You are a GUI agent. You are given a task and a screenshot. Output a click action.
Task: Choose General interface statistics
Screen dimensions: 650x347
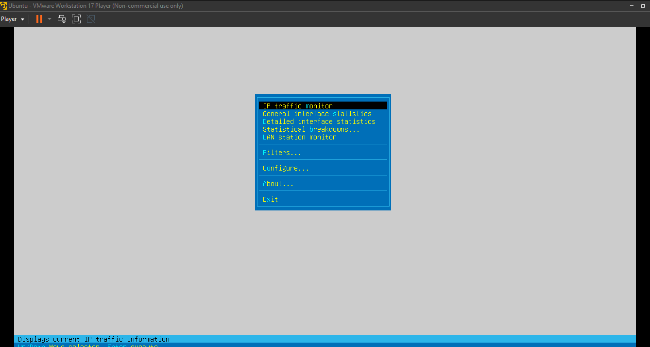(x=317, y=114)
